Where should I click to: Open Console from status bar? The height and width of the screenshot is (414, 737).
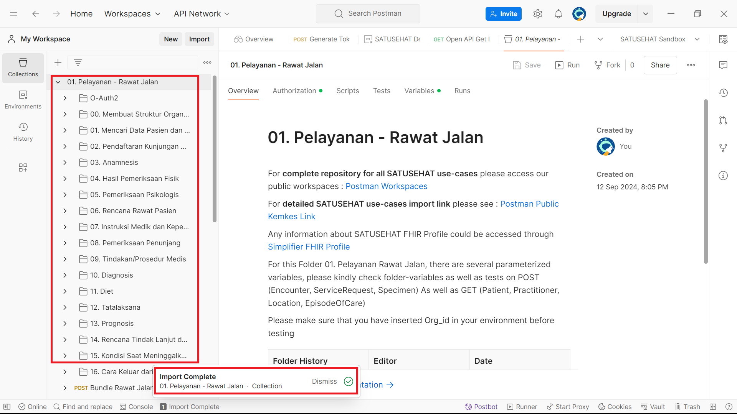[x=136, y=407]
